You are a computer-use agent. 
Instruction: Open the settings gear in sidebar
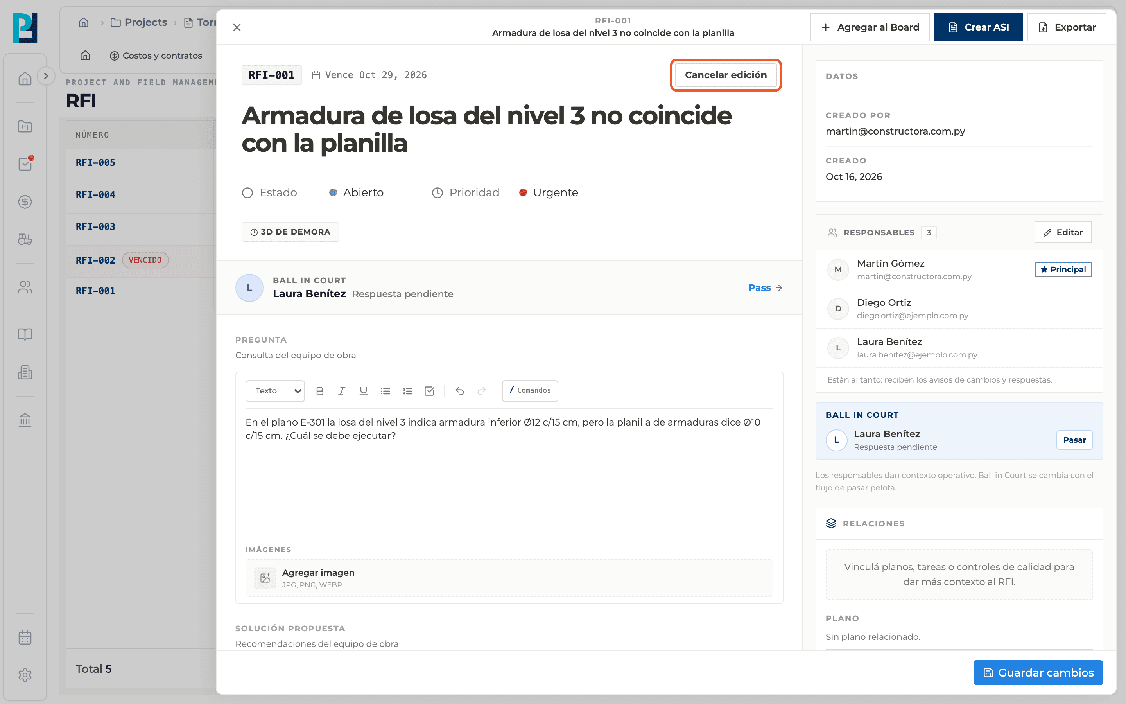click(x=25, y=675)
